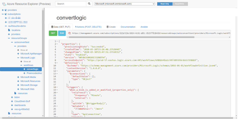Expand the Microsoft.Web provider
This screenshot has width=239, height=119.
pos(18,89)
